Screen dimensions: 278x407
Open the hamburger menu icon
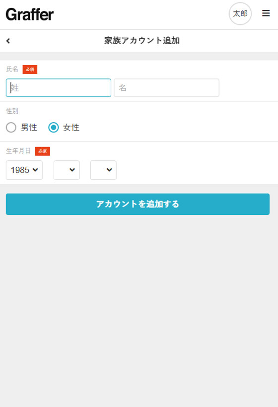pos(266,13)
